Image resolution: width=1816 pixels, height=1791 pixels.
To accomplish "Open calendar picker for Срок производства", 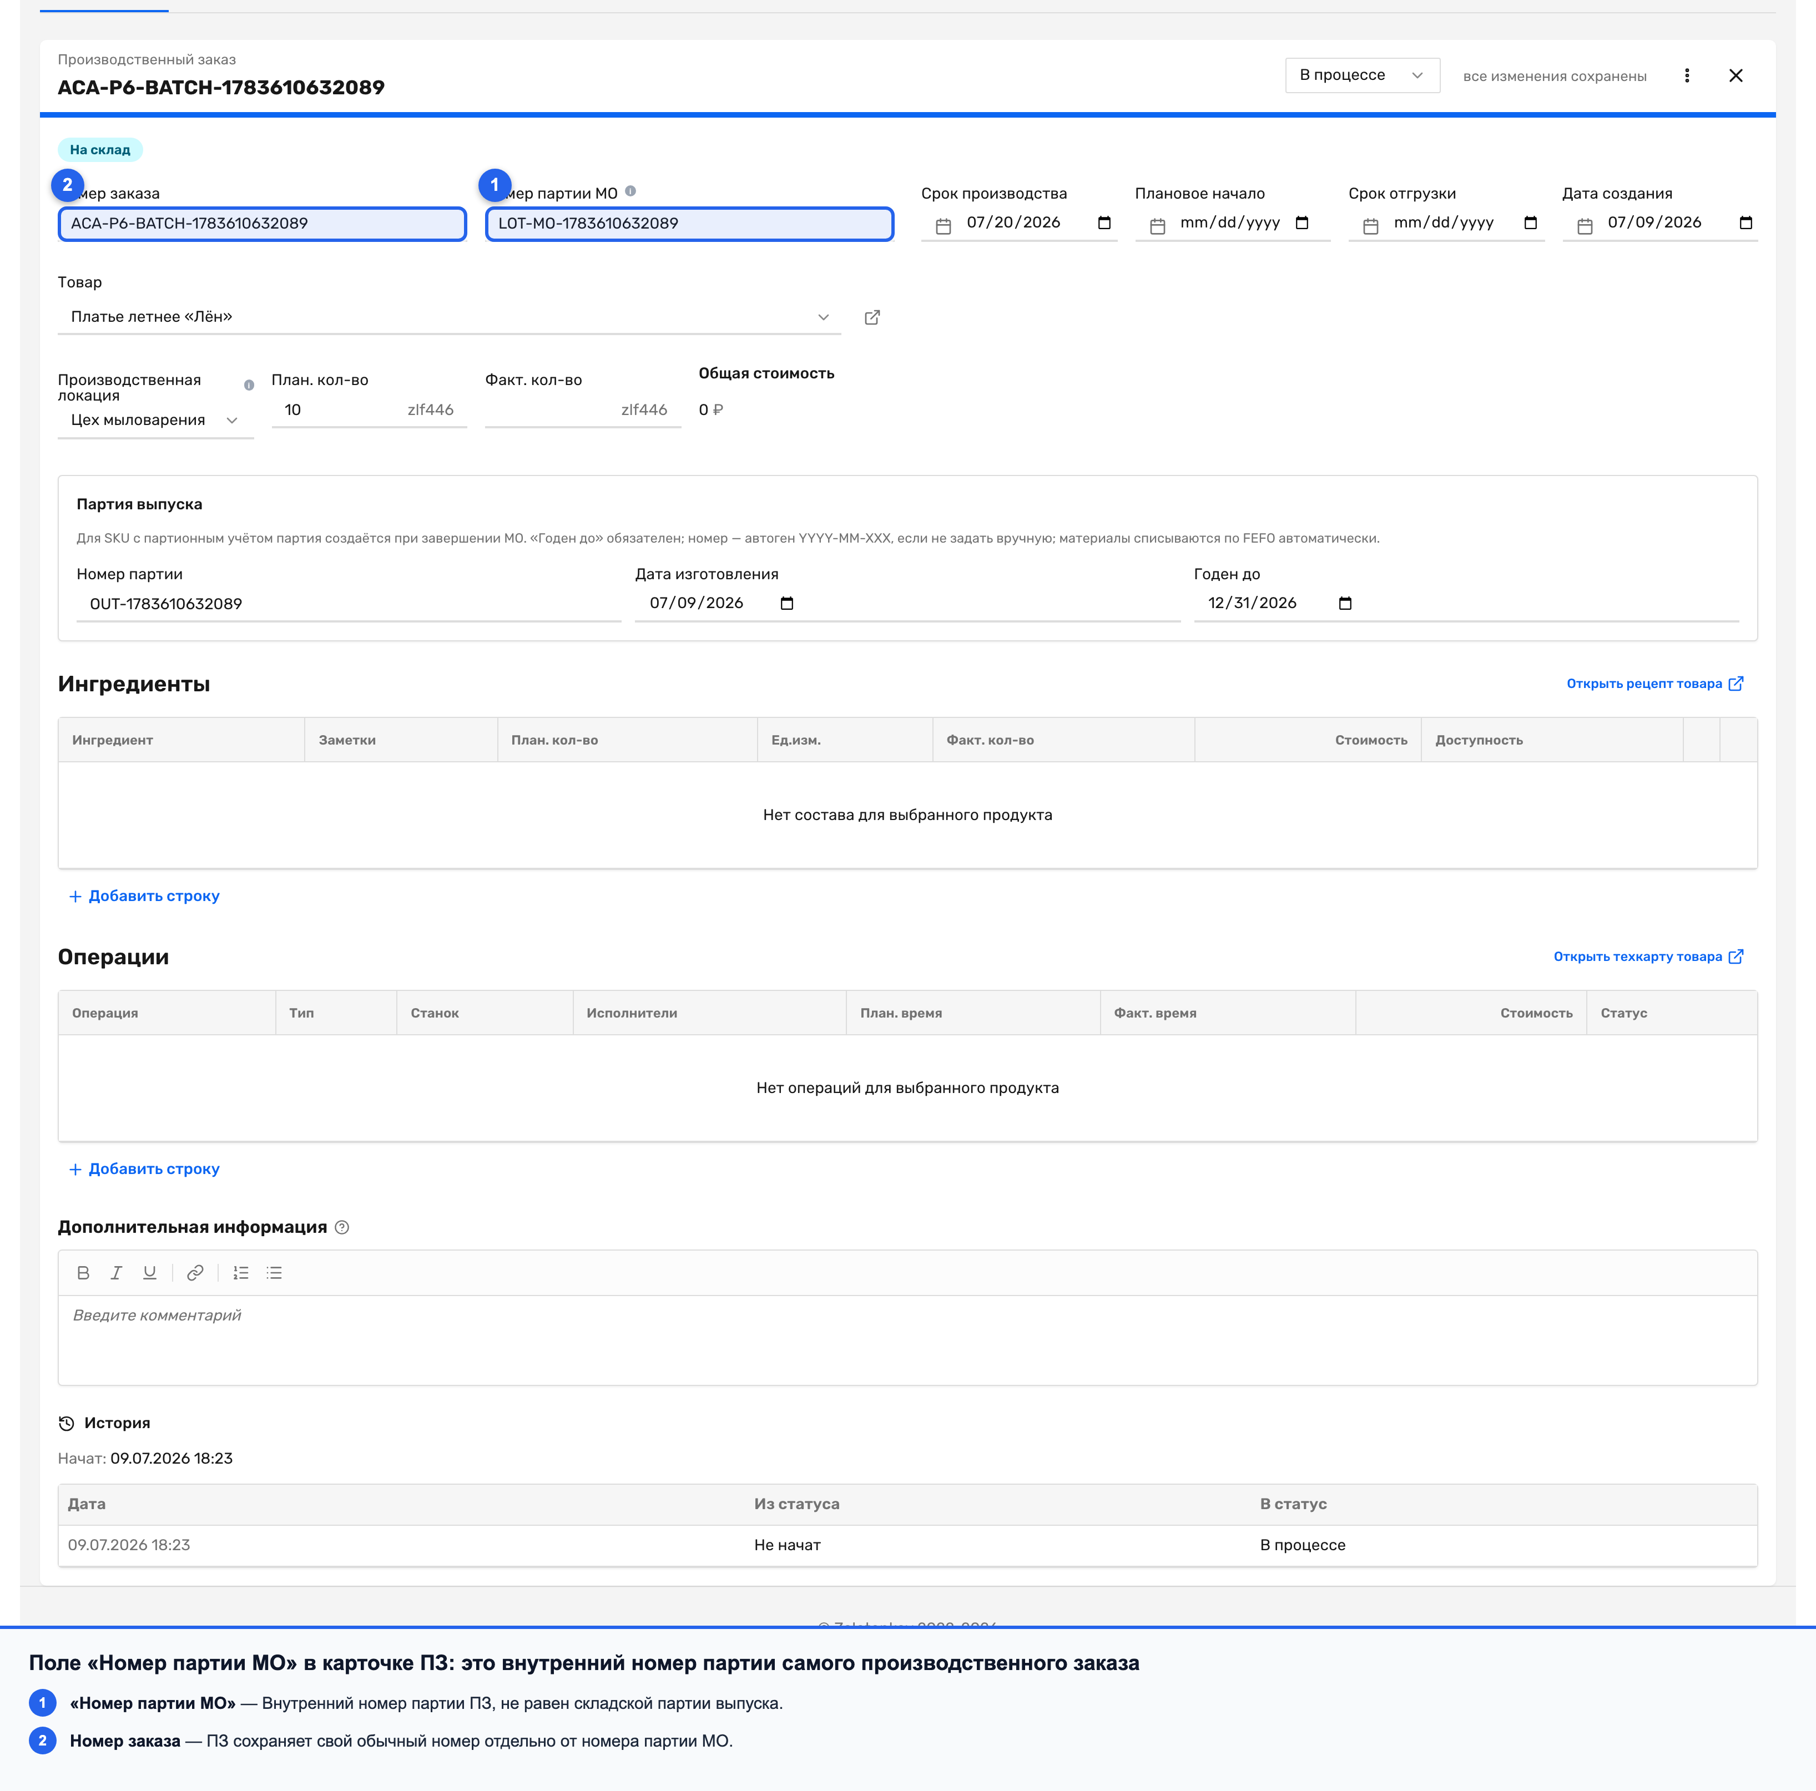I will (1104, 222).
